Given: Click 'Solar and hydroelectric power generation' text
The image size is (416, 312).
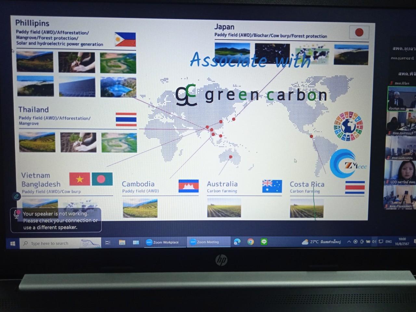Looking at the screenshot, I should pyautogui.click(x=60, y=44).
